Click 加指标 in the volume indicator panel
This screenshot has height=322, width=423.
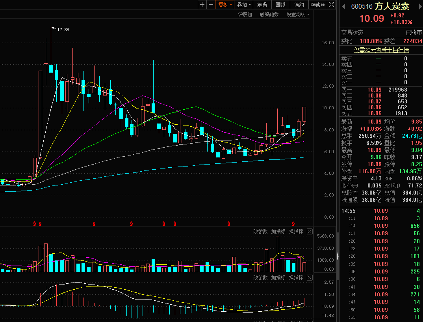278,231
